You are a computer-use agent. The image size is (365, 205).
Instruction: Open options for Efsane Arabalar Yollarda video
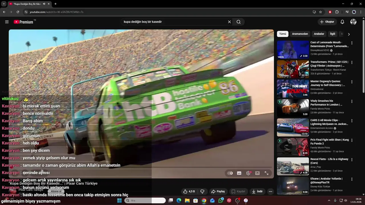352,179
